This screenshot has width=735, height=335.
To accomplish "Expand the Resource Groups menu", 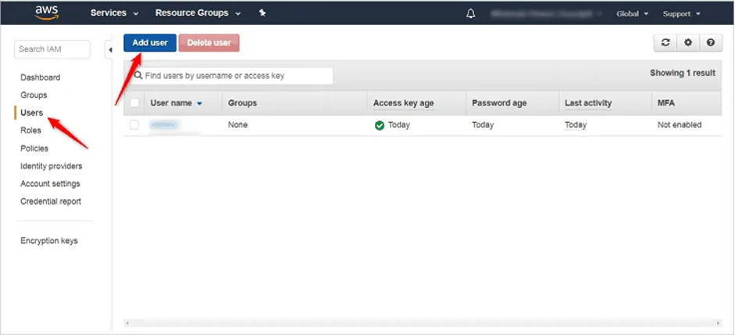I will coord(198,13).
